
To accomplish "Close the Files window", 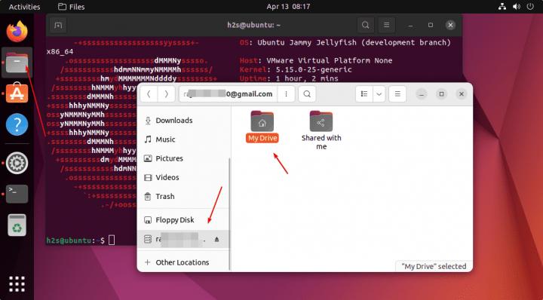I will pos(462,93).
